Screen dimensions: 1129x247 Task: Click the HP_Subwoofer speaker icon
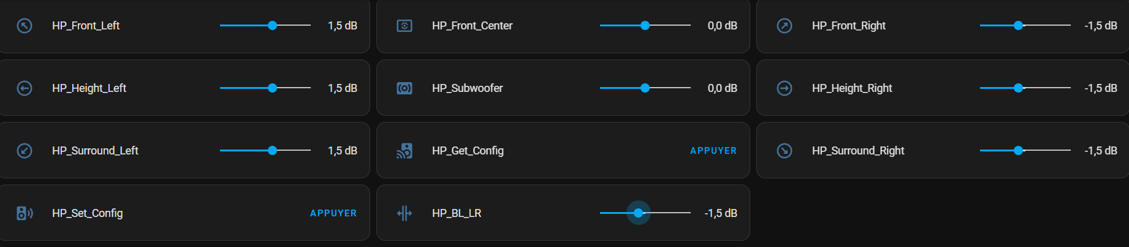click(x=405, y=88)
